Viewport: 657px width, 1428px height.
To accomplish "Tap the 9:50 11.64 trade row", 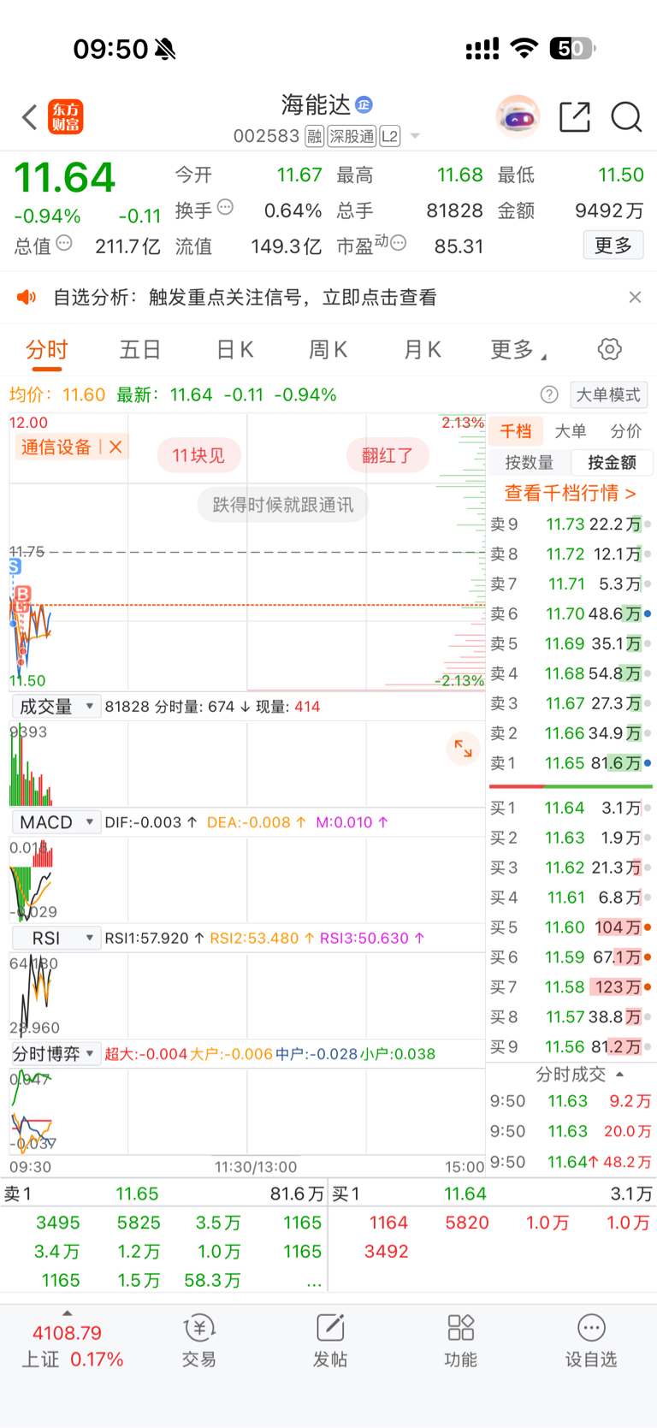I will [x=571, y=1162].
